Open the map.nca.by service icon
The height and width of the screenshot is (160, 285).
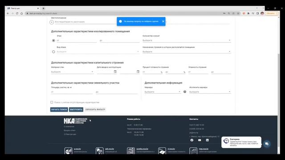coord(193,151)
